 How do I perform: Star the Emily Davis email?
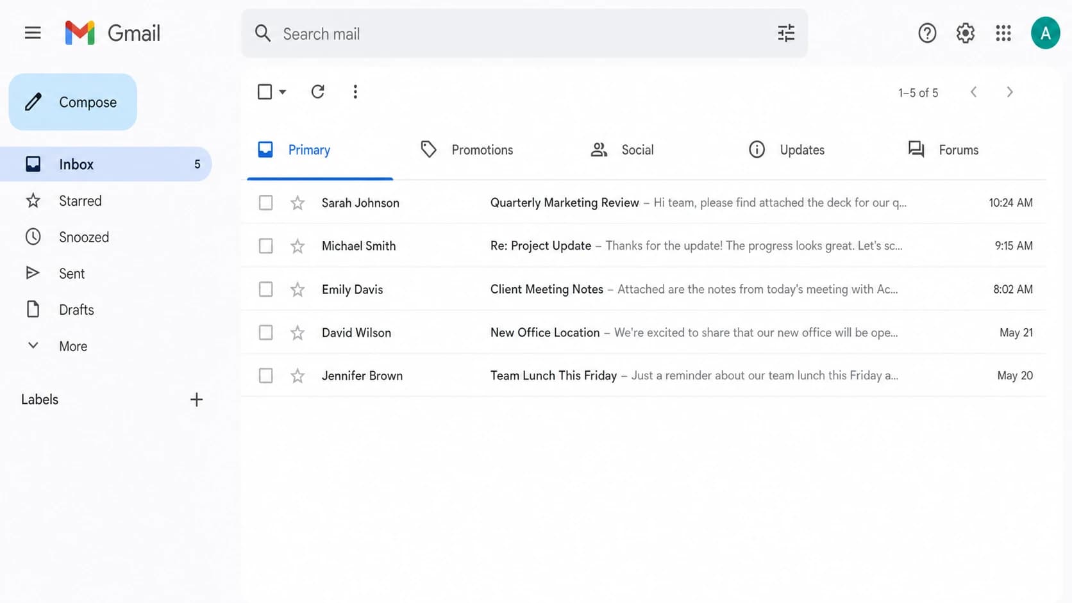tap(297, 290)
